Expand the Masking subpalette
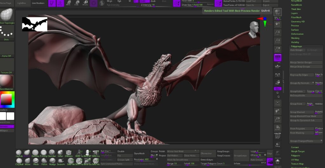Screen dimensions: 325x168 click(x=295, y=38)
